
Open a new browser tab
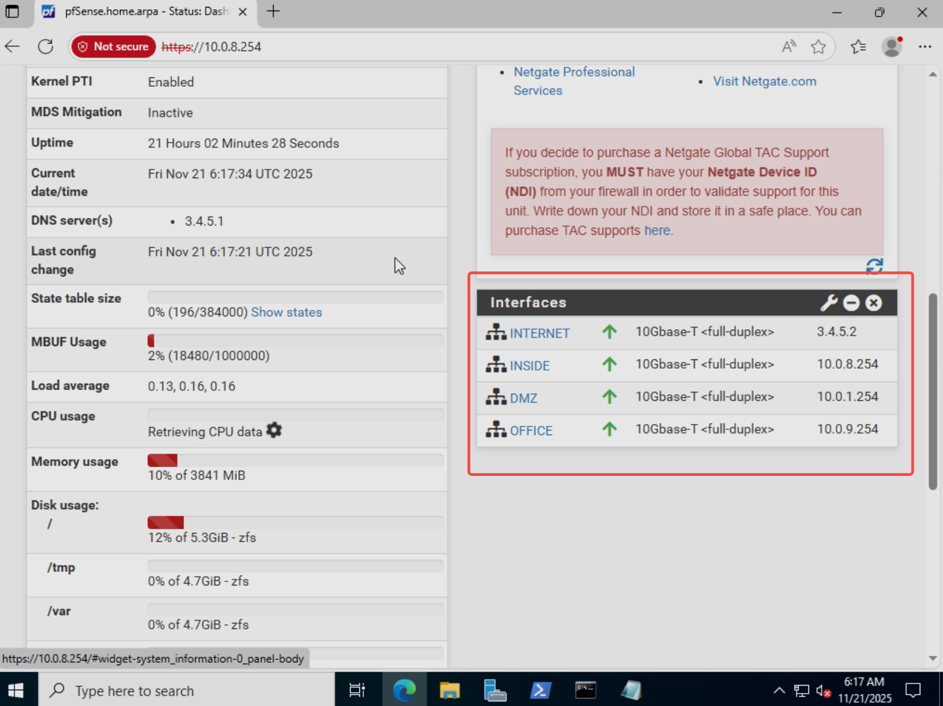pyautogui.click(x=273, y=11)
